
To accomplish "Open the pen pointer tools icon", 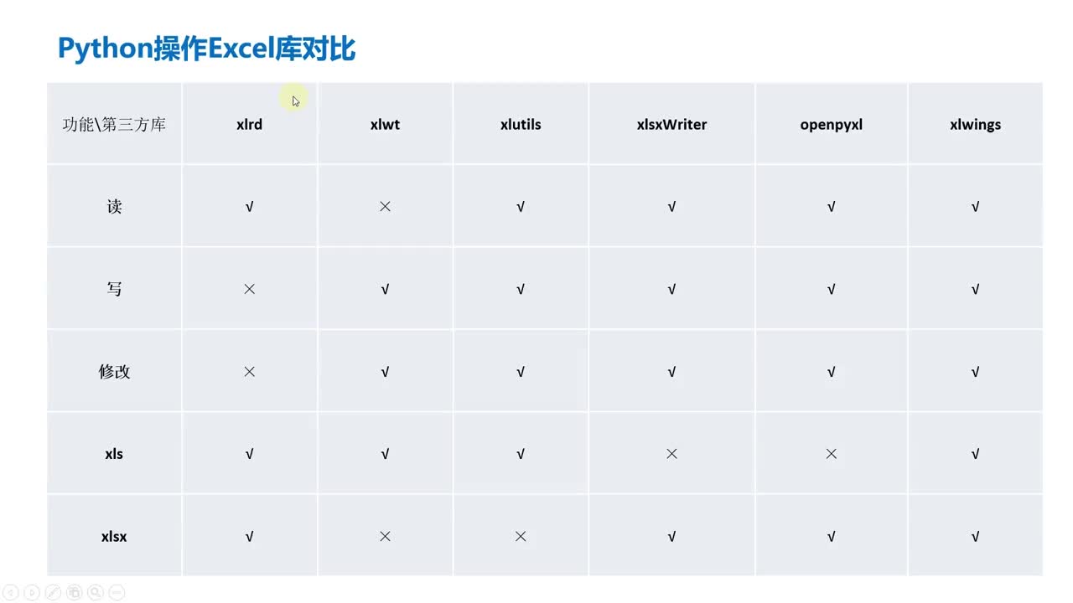I will (x=53, y=593).
